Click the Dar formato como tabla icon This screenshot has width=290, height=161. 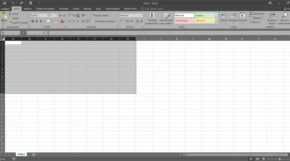167,16
